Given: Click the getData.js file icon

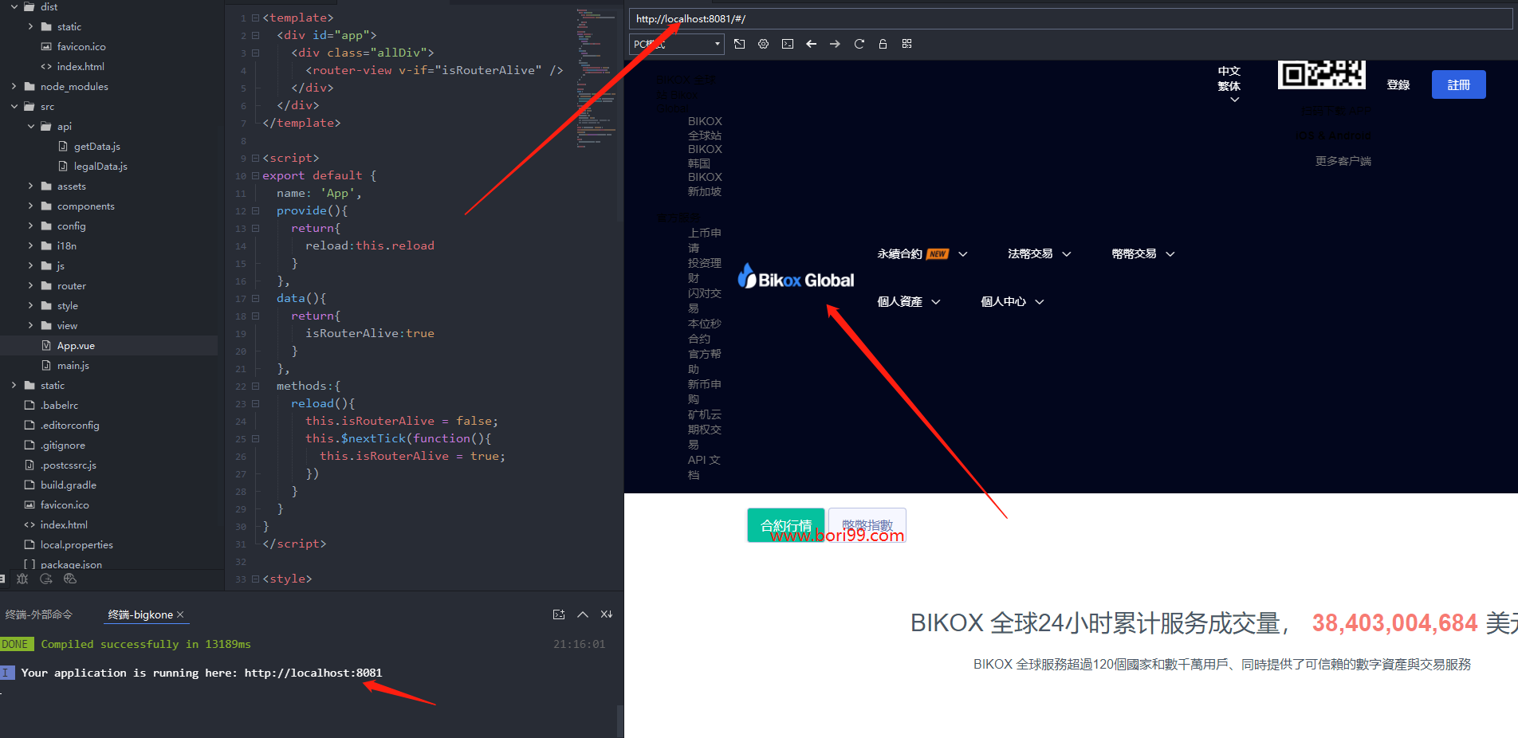Looking at the screenshot, I should click(x=63, y=147).
